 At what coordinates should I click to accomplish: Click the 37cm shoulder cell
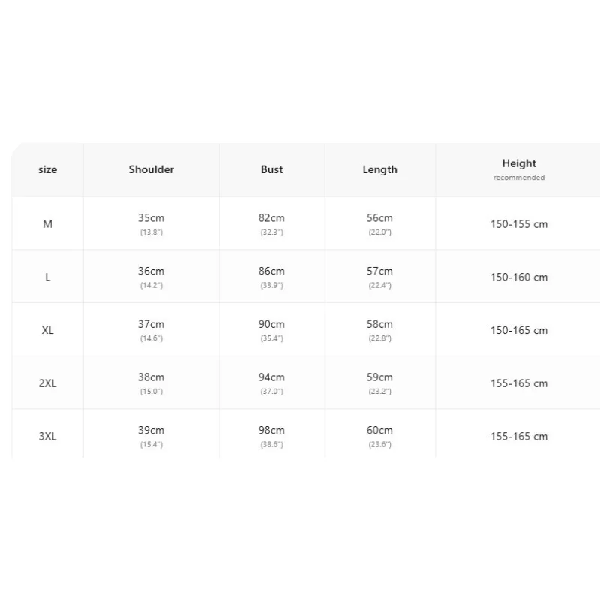pos(151,330)
